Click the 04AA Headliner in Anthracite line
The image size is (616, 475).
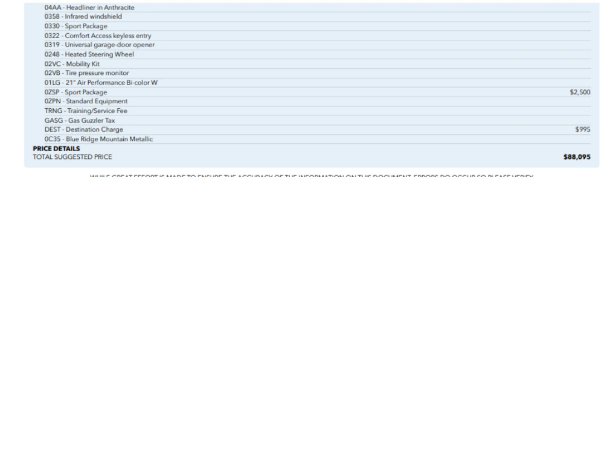(89, 8)
